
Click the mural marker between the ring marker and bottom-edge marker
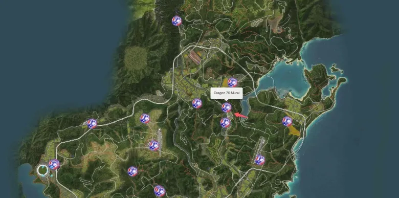coord(132,171)
